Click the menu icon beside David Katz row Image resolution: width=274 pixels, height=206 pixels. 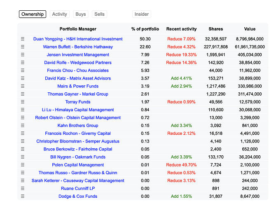point(23,78)
